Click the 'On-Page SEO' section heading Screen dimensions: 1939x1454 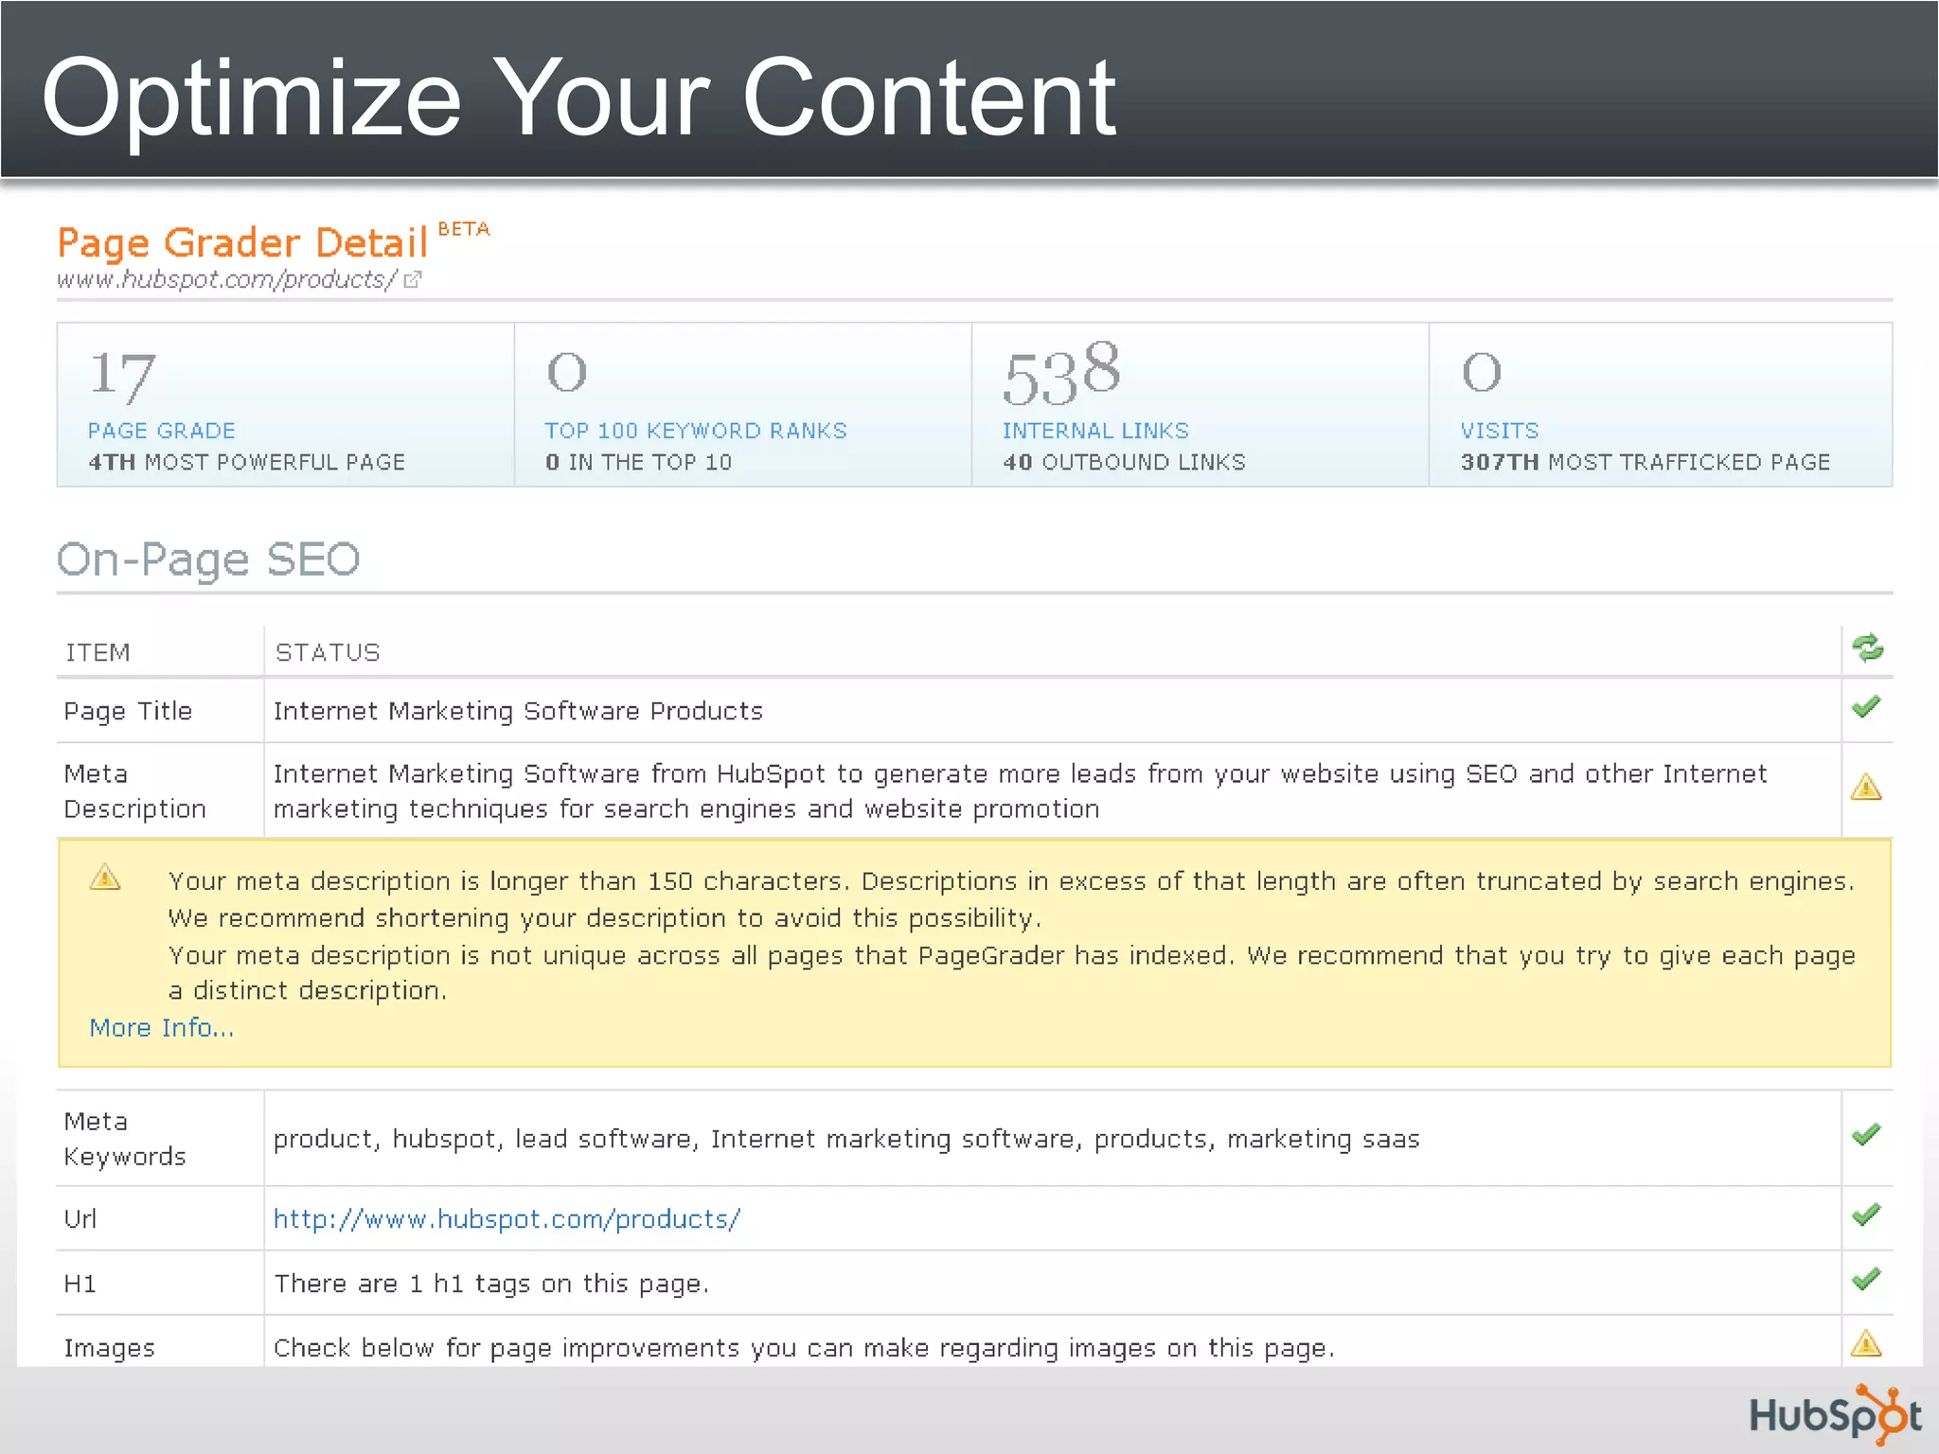click(208, 559)
